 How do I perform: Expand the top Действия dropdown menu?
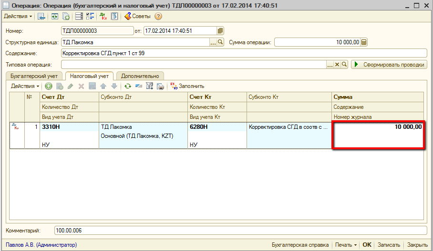18,16
